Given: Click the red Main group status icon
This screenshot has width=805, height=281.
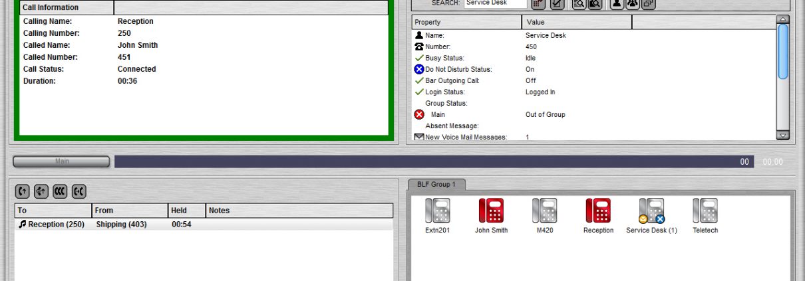Looking at the screenshot, I should click(419, 115).
